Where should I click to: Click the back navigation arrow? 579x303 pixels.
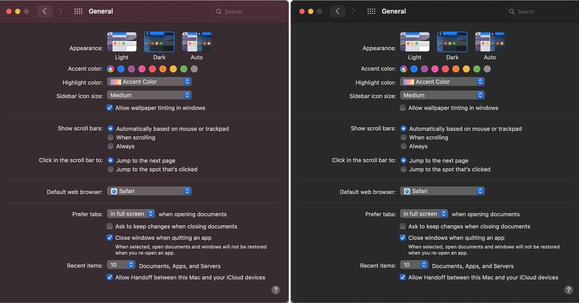click(x=44, y=11)
